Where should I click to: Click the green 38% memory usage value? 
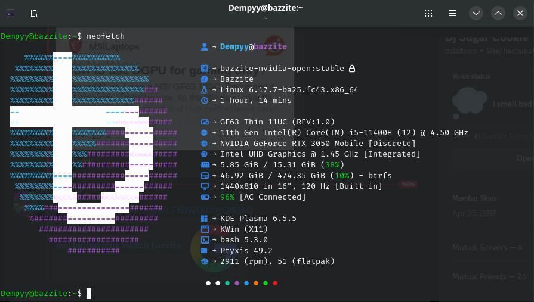332,164
